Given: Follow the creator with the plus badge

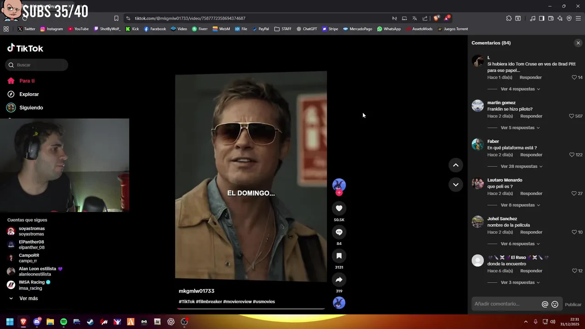Looking at the screenshot, I should [x=339, y=193].
